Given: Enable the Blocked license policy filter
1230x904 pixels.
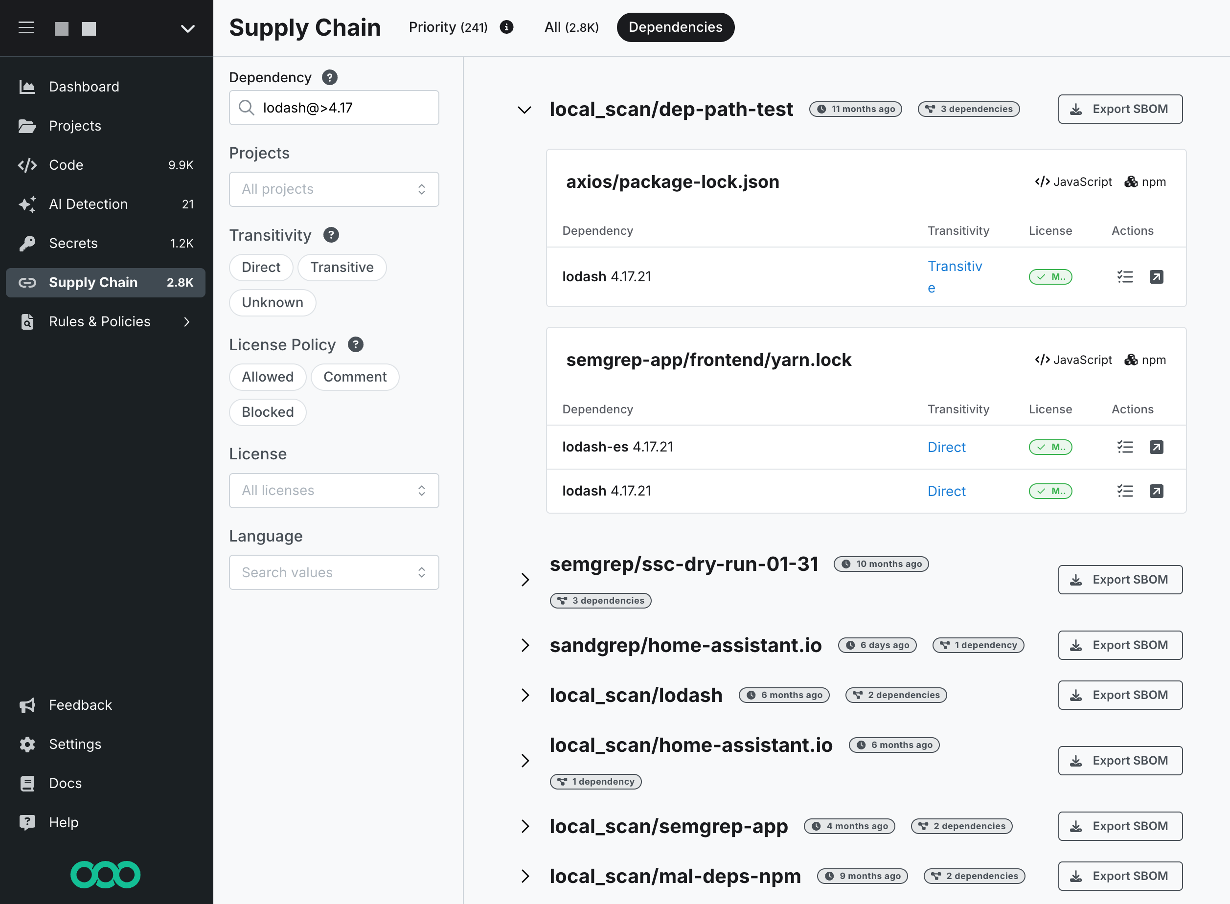Looking at the screenshot, I should tap(268, 412).
